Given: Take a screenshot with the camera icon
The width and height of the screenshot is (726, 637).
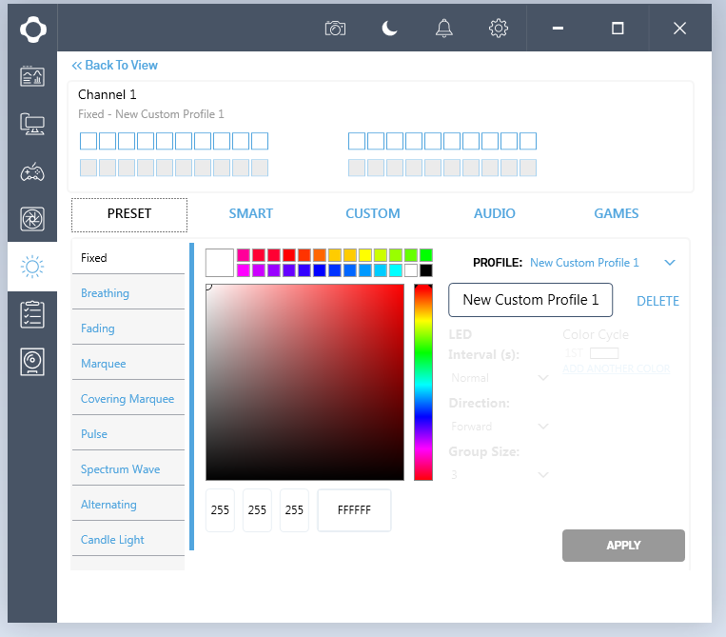Looking at the screenshot, I should click(335, 29).
